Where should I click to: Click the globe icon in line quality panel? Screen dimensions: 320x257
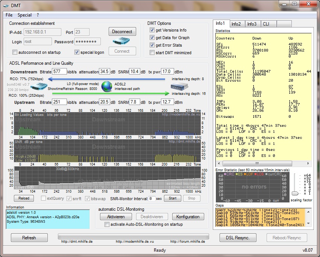107,86
